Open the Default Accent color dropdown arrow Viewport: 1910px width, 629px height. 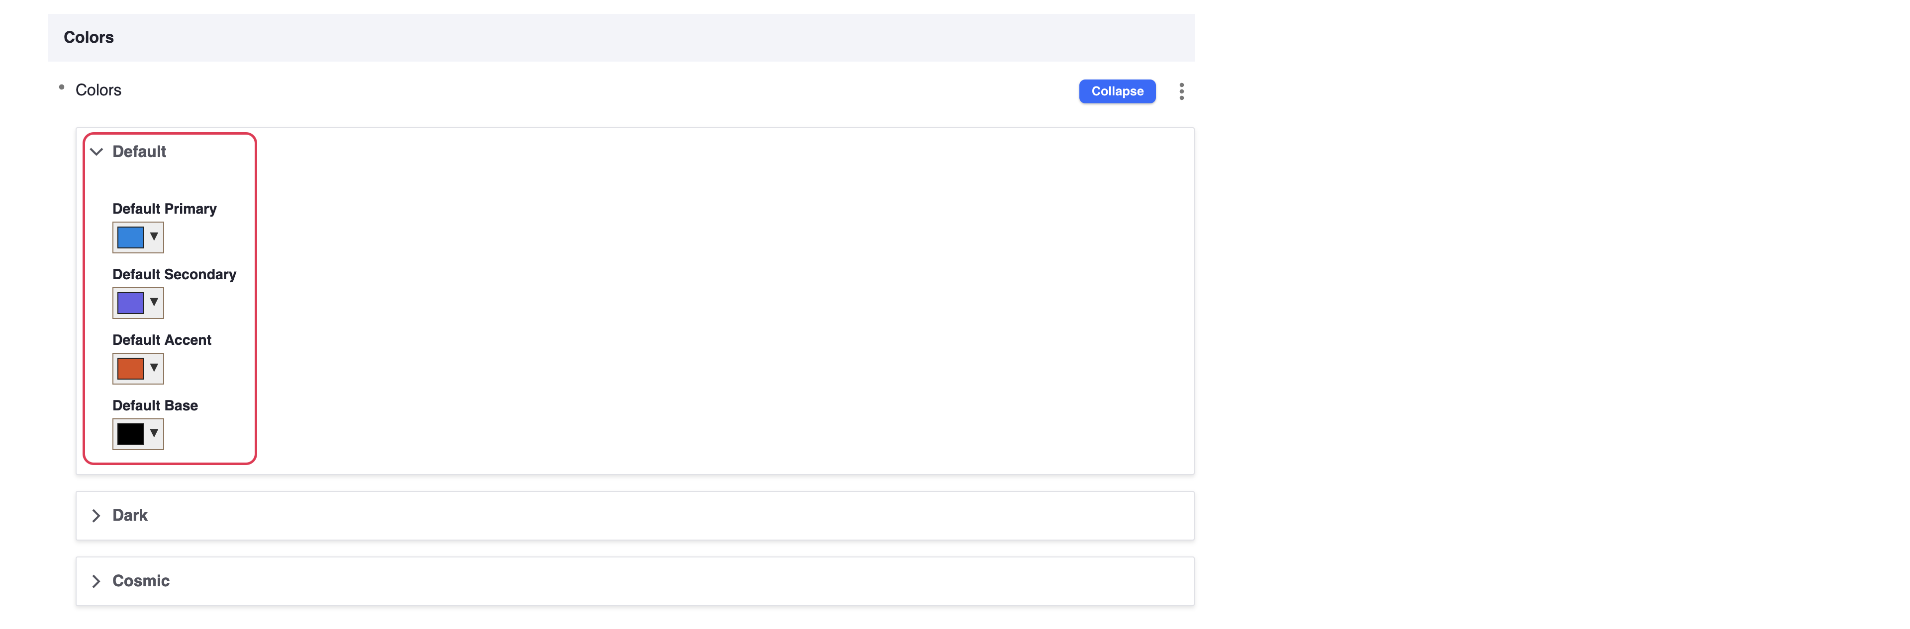tap(154, 368)
